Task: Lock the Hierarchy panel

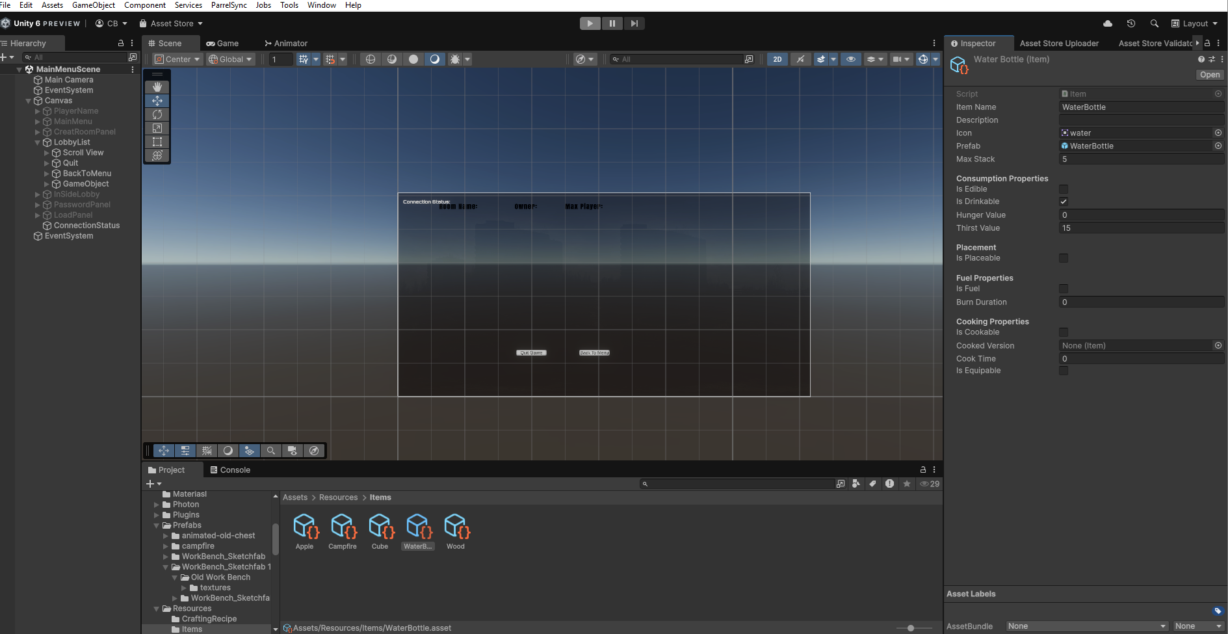Action: 120,43
